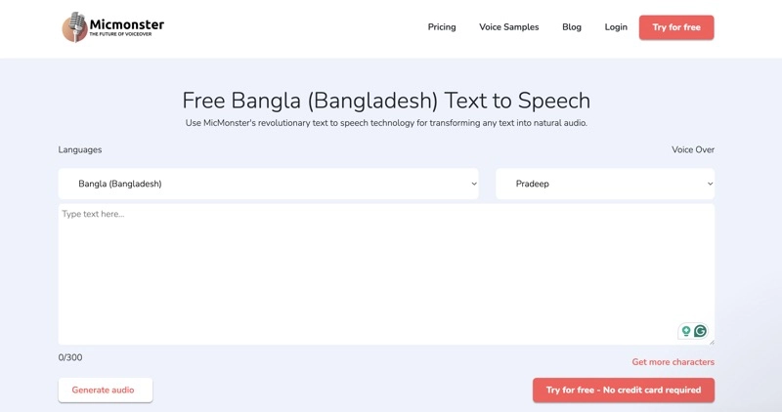Open the Pradeep voice dropdown
Screen dimensions: 782x412
pyautogui.click(x=604, y=184)
